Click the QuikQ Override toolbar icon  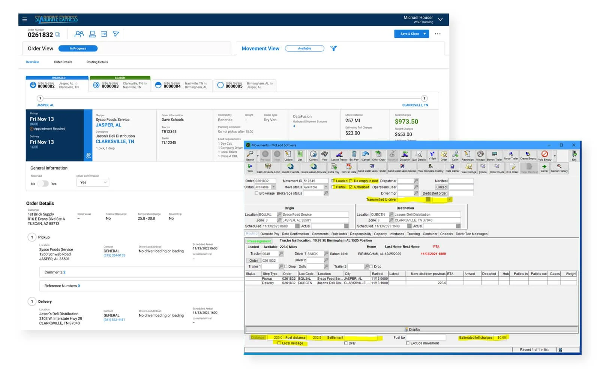point(290,168)
